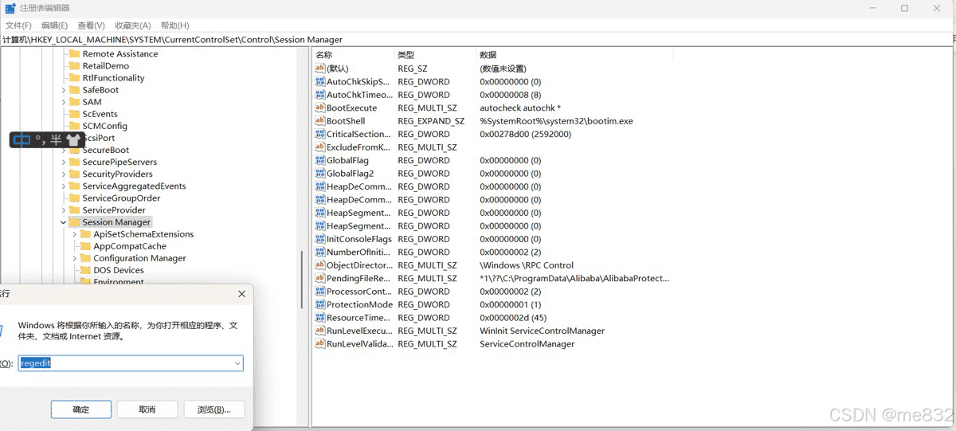Viewport: 956px width, 431px height.
Task: Click the %SystemRoot%\system32\bootim.exe data cell
Action: [556, 121]
